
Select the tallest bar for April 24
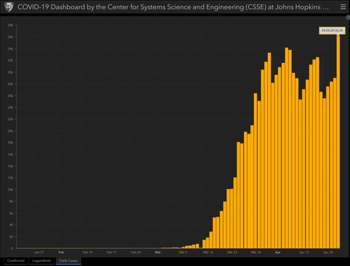coord(338,142)
